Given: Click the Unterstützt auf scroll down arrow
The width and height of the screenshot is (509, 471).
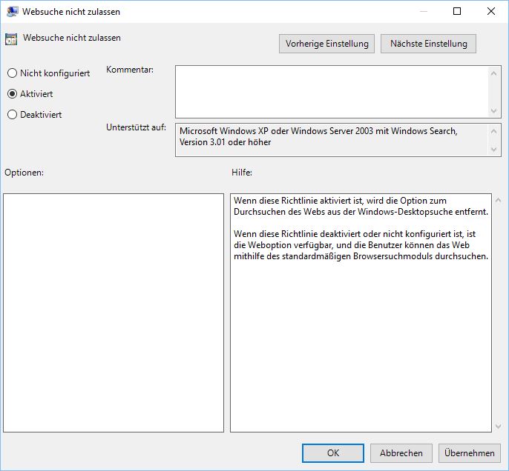Looking at the screenshot, I should pos(493,150).
